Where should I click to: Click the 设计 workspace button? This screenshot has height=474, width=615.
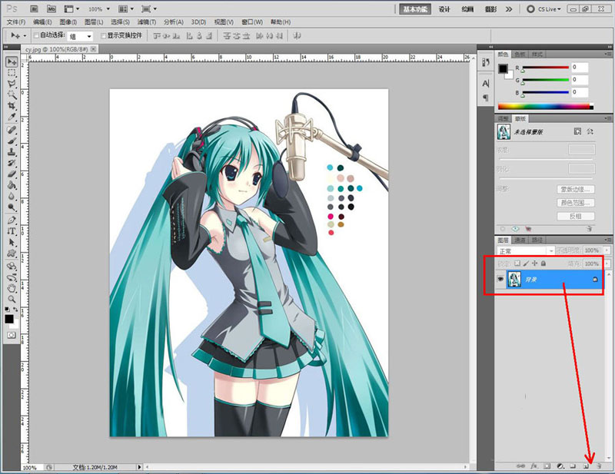[444, 9]
